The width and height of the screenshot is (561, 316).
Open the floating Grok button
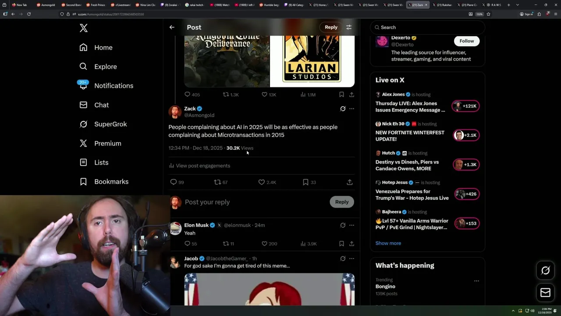point(546,271)
